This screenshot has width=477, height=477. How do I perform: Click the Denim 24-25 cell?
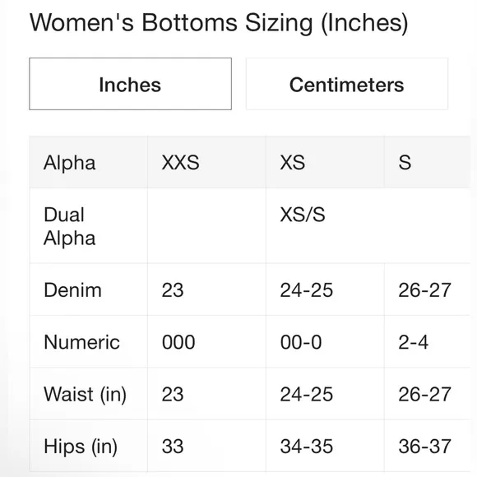click(x=325, y=289)
